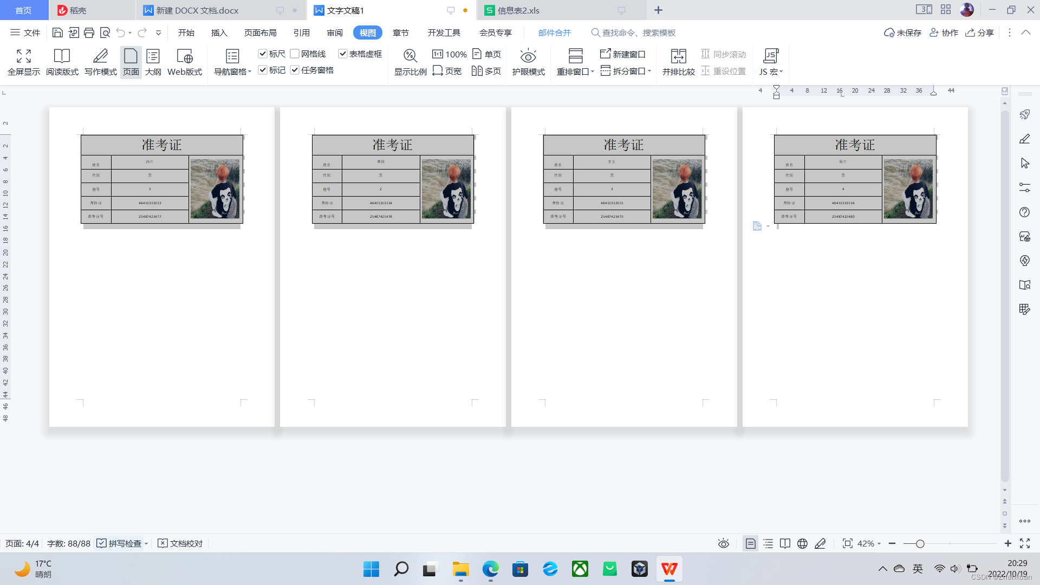Click the 并排比较 side-by-side compare icon
This screenshot has height=585, width=1040.
[678, 56]
